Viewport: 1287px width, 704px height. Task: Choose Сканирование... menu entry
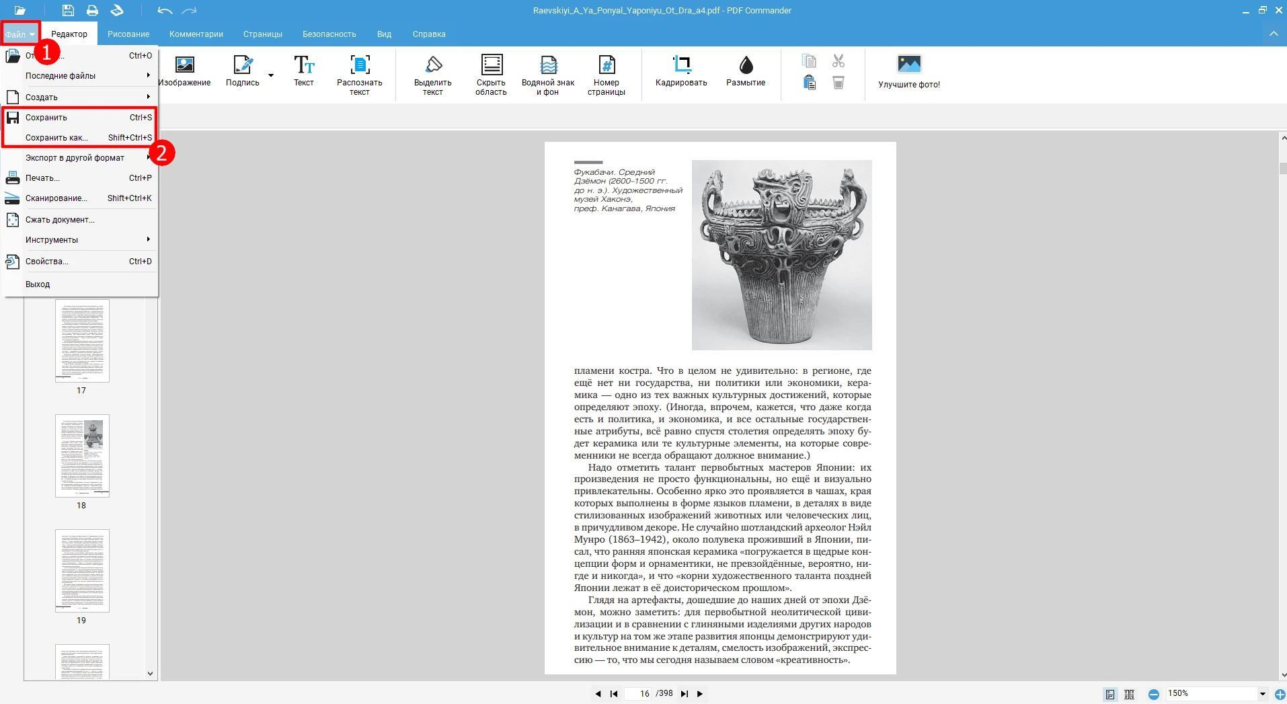click(80, 198)
